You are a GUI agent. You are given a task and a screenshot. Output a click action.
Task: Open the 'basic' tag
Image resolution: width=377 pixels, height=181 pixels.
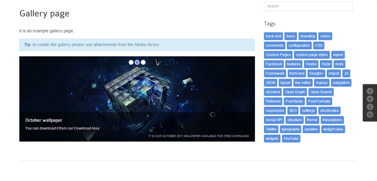click(291, 36)
